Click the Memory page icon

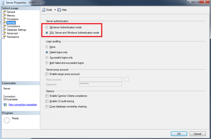tap(4, 16)
